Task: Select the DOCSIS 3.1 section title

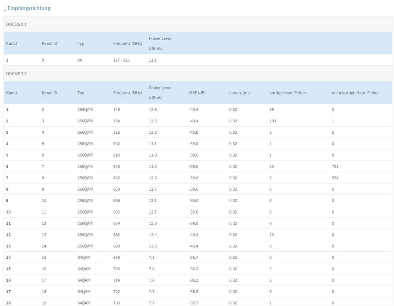Action: pos(17,24)
